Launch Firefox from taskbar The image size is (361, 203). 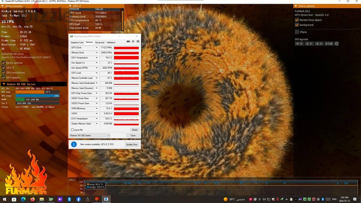33,199
